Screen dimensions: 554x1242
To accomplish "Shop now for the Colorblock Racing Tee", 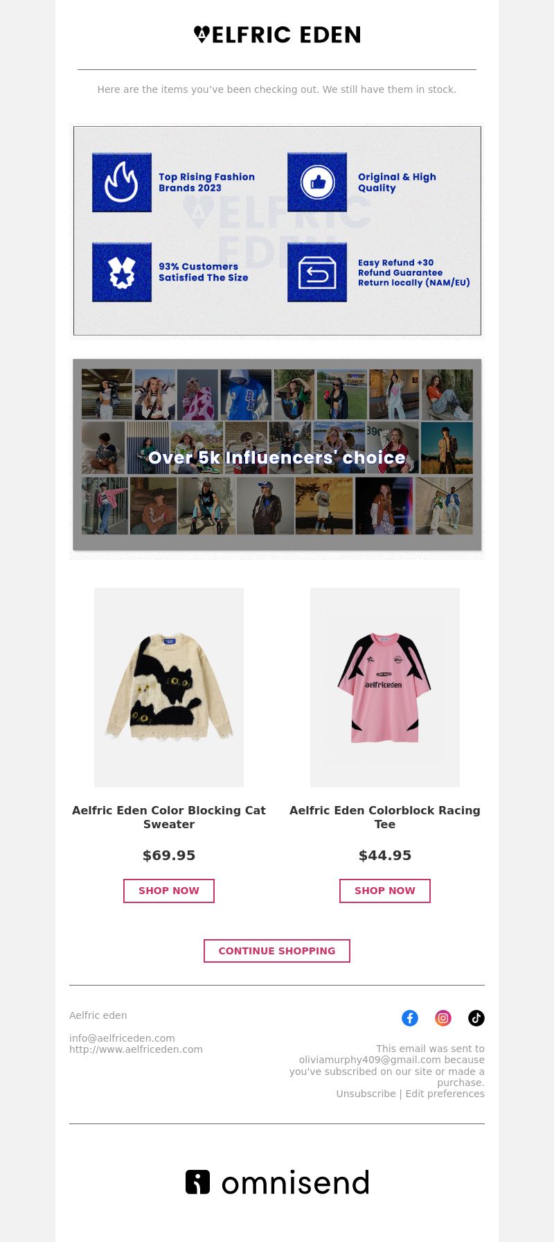I will (385, 891).
